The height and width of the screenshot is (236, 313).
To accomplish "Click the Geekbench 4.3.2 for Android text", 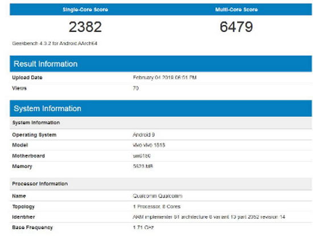I will (55, 43).
